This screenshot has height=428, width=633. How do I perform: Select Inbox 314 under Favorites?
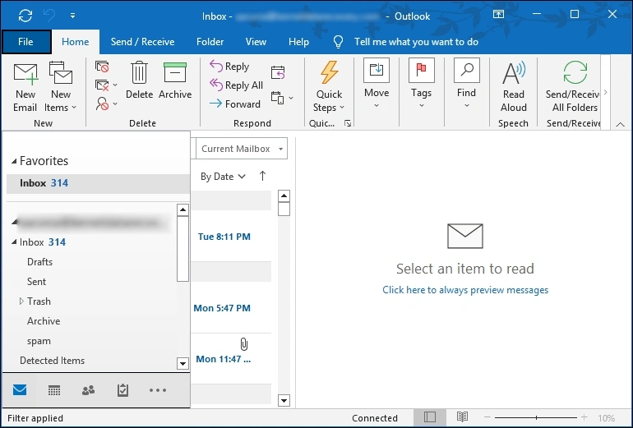pyautogui.click(x=98, y=183)
